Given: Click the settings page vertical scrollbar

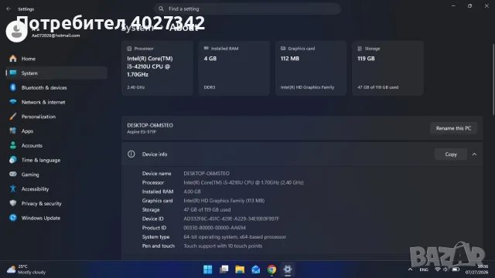Looking at the screenshot, I should 493,80.
